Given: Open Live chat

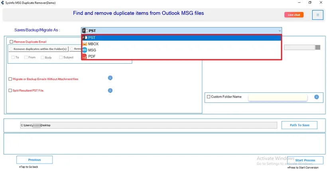Looking at the screenshot, I should (x=294, y=15).
